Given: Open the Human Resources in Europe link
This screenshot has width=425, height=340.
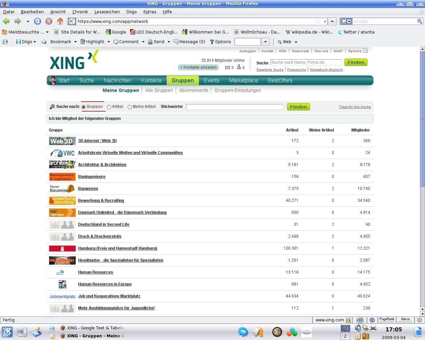Looking at the screenshot, I should pyautogui.click(x=105, y=284).
